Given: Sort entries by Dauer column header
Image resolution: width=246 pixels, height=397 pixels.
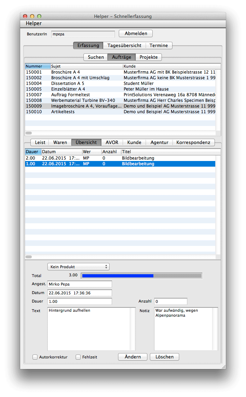Looking at the screenshot, I should coord(33,152).
